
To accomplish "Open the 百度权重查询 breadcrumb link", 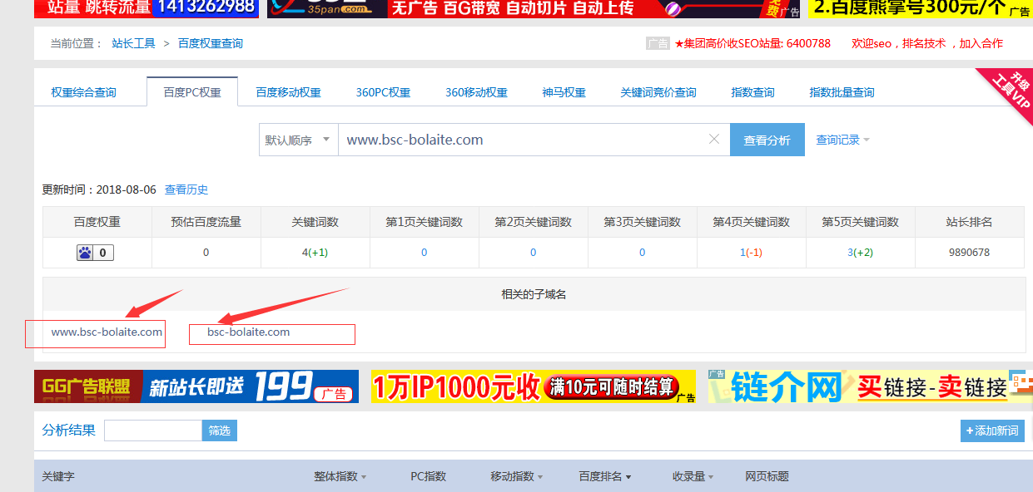I will (211, 43).
